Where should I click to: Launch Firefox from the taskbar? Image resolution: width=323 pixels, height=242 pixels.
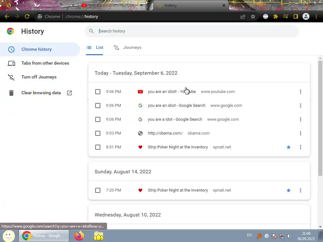(79, 236)
